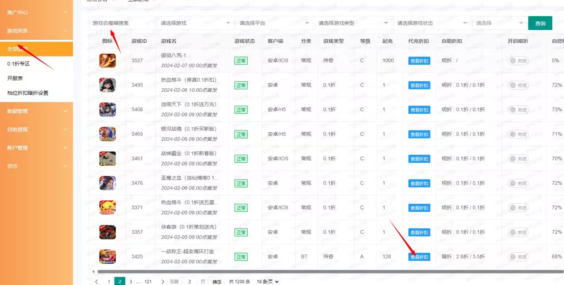Click the green 查询 search button
This screenshot has width=564, height=285.
tap(540, 22)
